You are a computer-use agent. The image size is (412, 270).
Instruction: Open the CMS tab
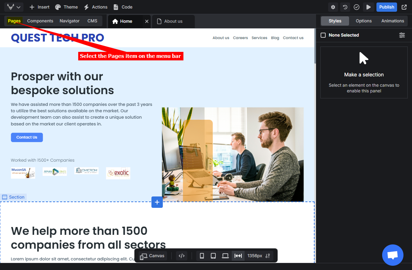pyautogui.click(x=92, y=21)
